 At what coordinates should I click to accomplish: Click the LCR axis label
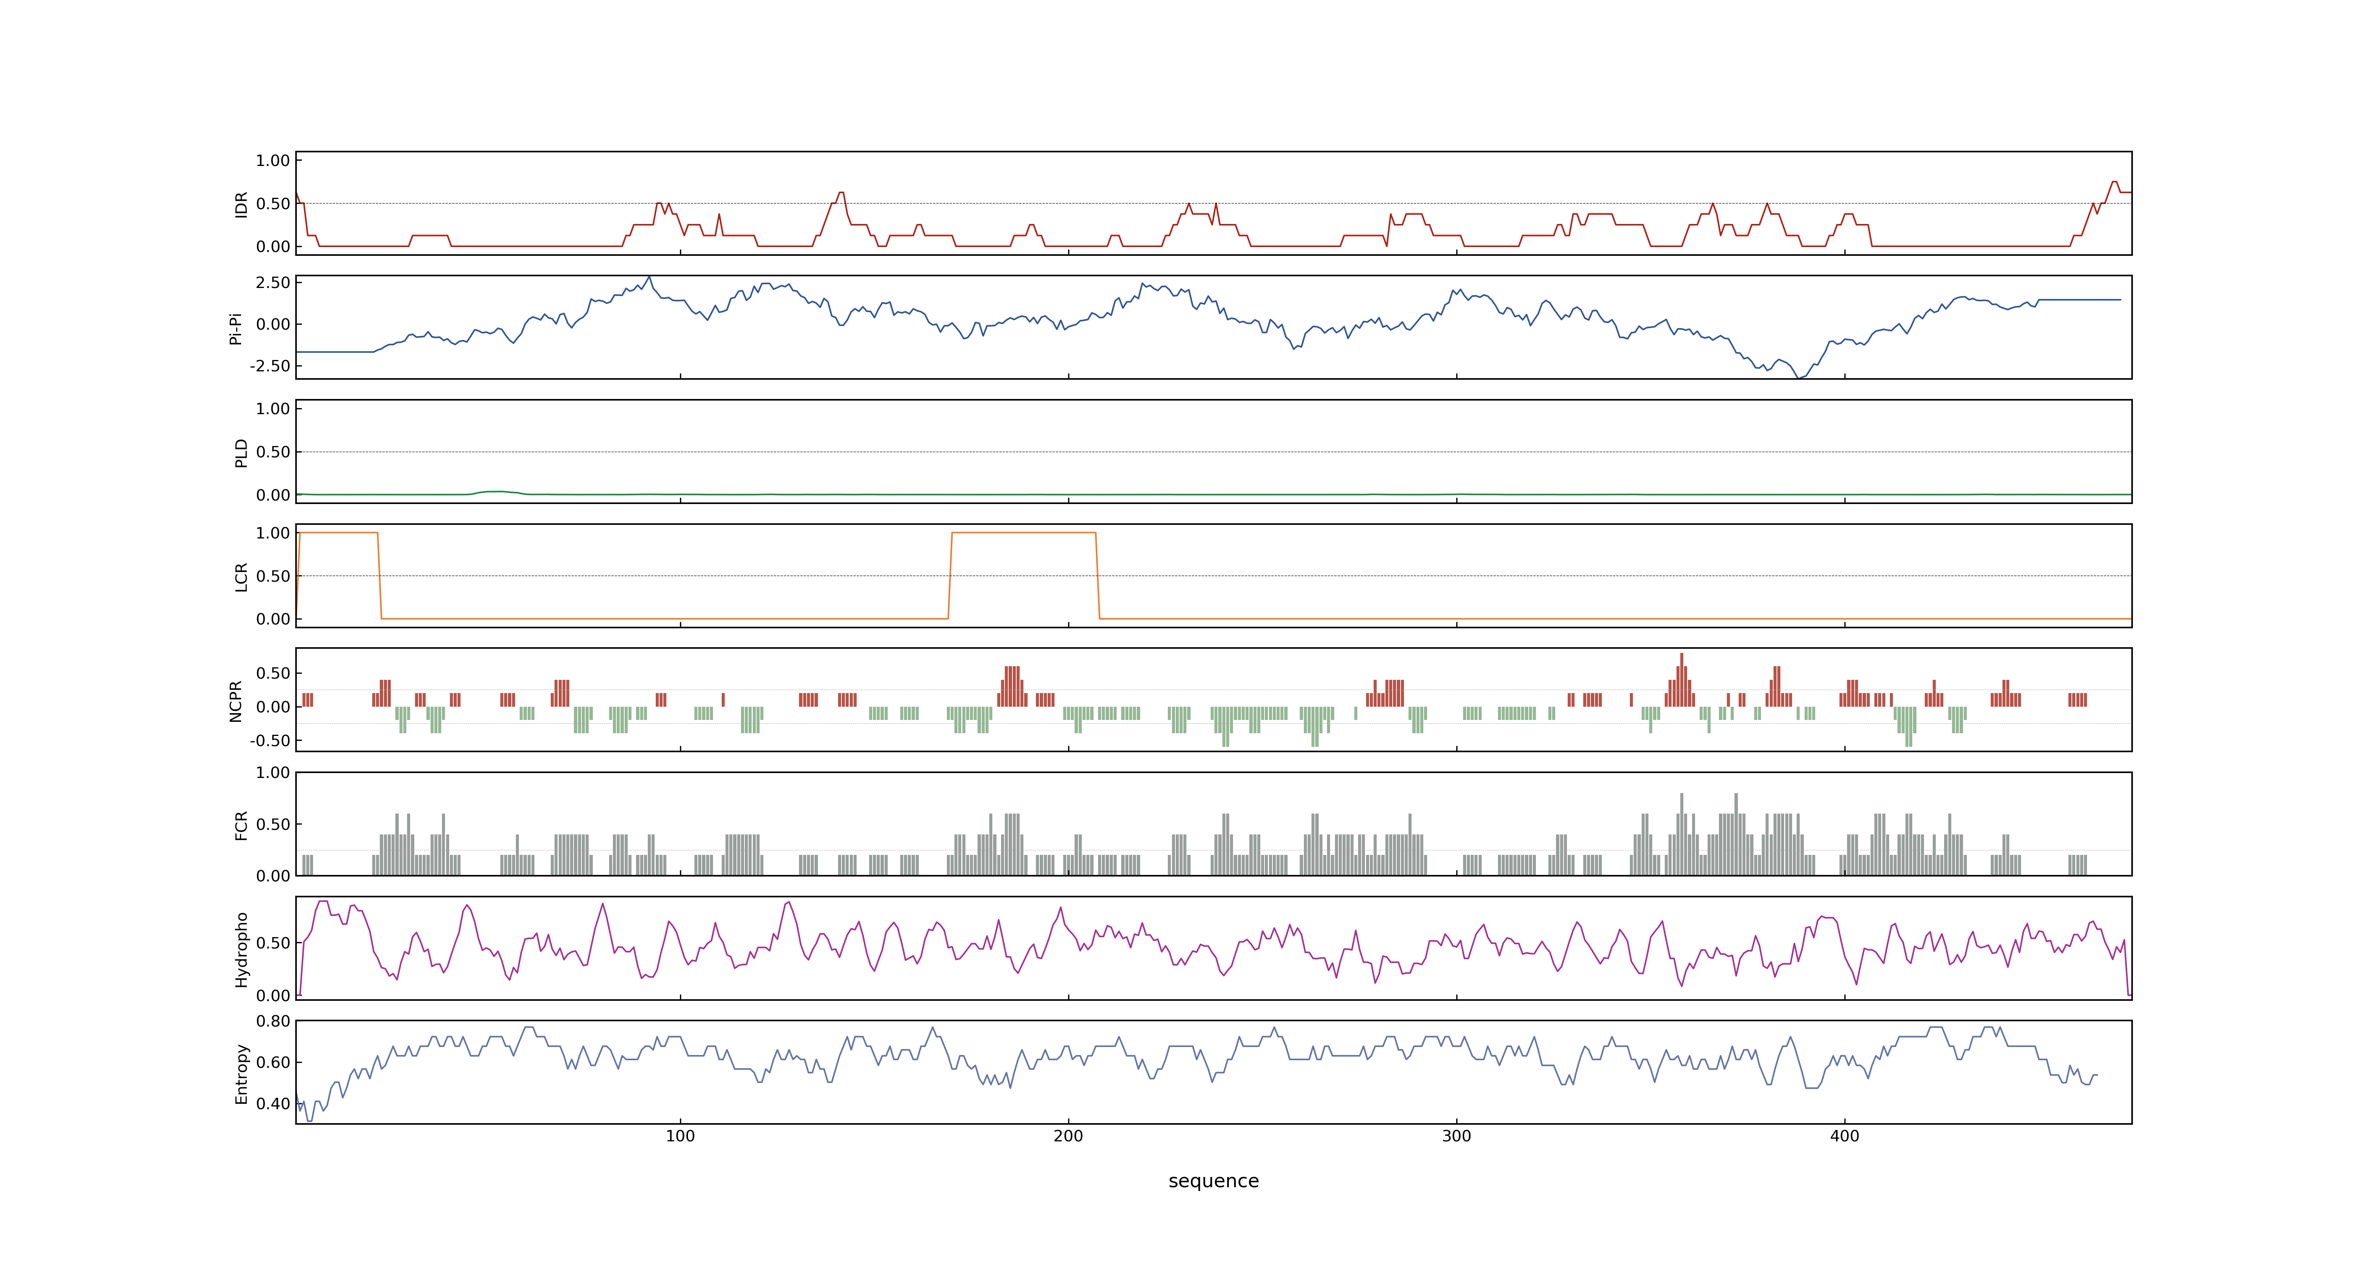tap(241, 576)
